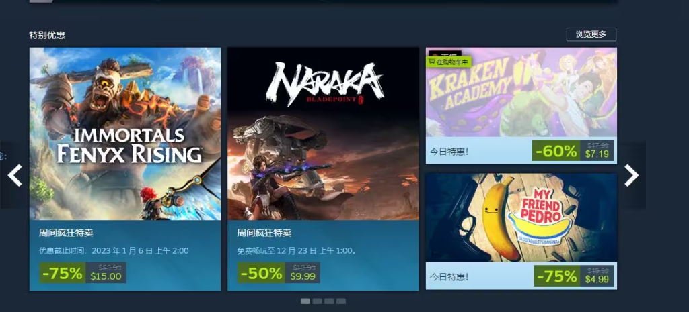Select the first carousel page dot
689x312 pixels.
305,301
